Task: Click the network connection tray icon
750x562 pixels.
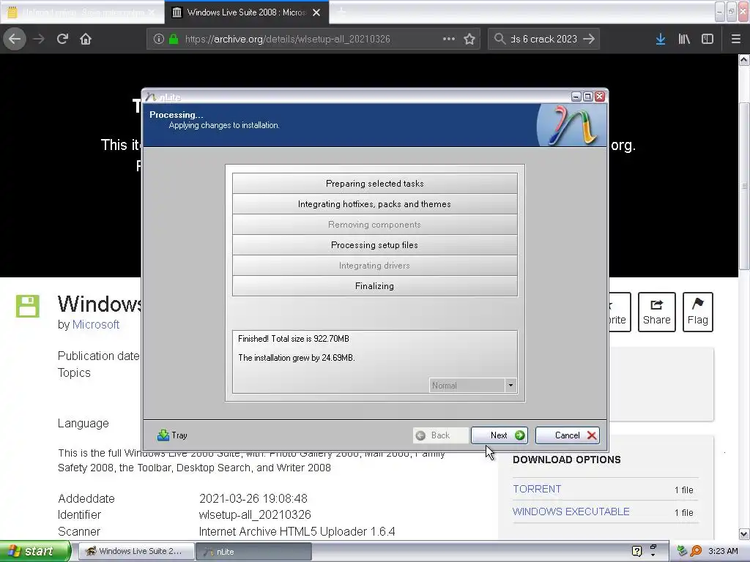Action: [x=682, y=551]
